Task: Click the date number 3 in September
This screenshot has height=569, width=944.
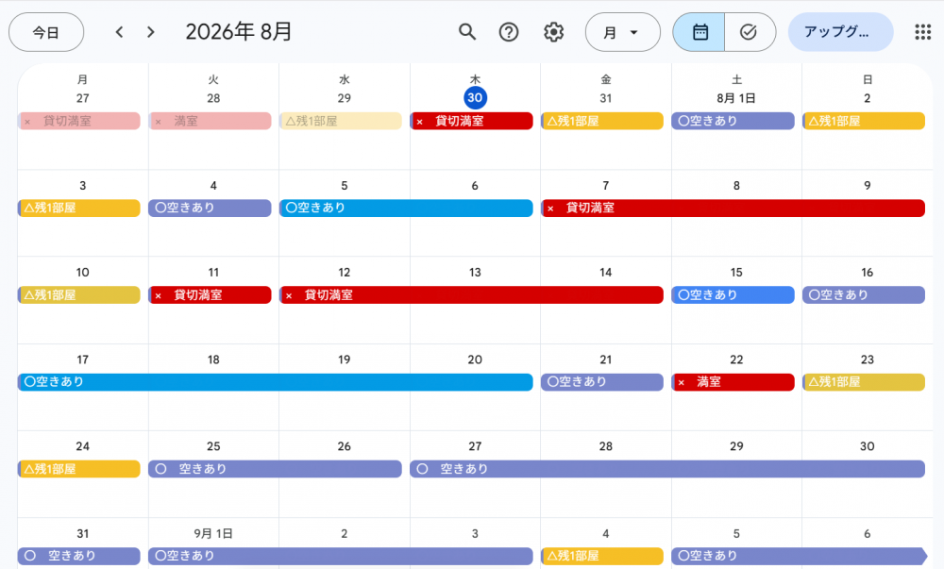Action: point(475,533)
